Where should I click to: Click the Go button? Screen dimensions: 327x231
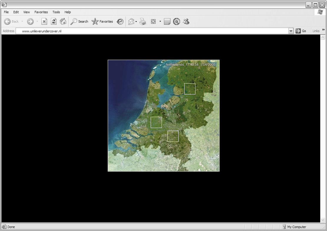click(301, 31)
